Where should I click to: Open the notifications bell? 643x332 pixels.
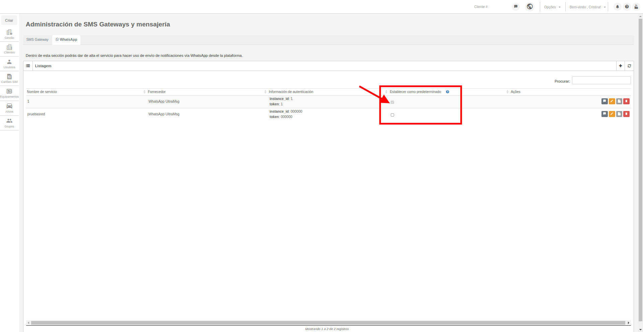click(x=618, y=7)
